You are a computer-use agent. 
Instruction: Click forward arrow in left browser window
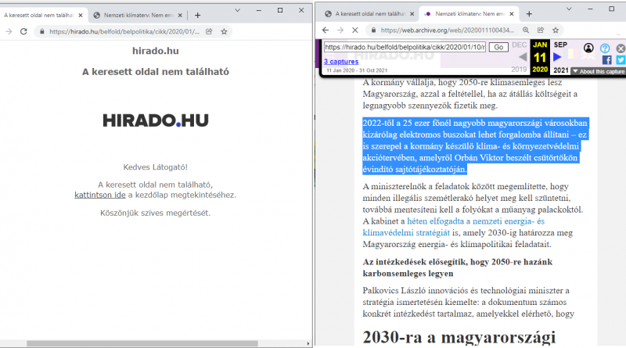pyautogui.click(x=9, y=31)
